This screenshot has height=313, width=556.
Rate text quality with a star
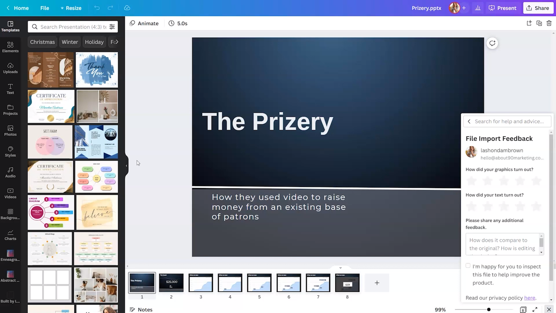tap(471, 206)
